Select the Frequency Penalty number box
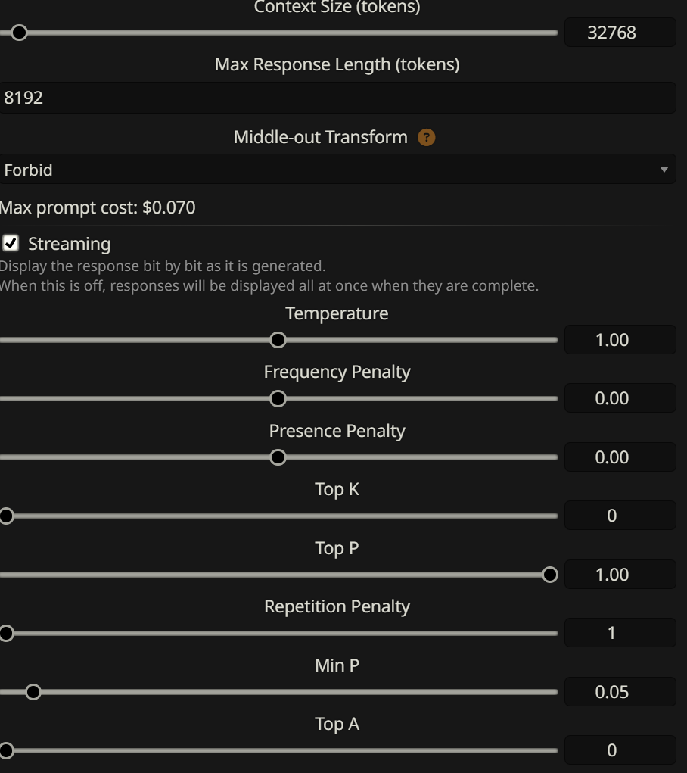 click(x=620, y=397)
